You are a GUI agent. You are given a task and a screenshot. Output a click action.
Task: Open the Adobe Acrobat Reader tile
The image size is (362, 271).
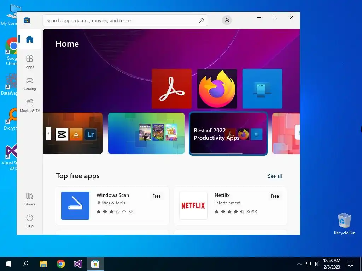tap(171, 89)
